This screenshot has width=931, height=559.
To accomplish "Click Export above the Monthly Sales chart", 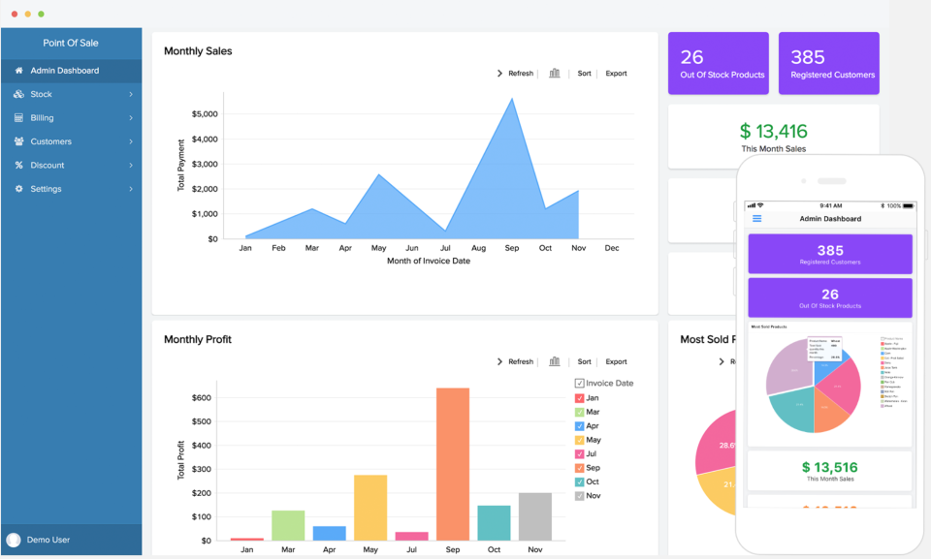I will click(616, 73).
